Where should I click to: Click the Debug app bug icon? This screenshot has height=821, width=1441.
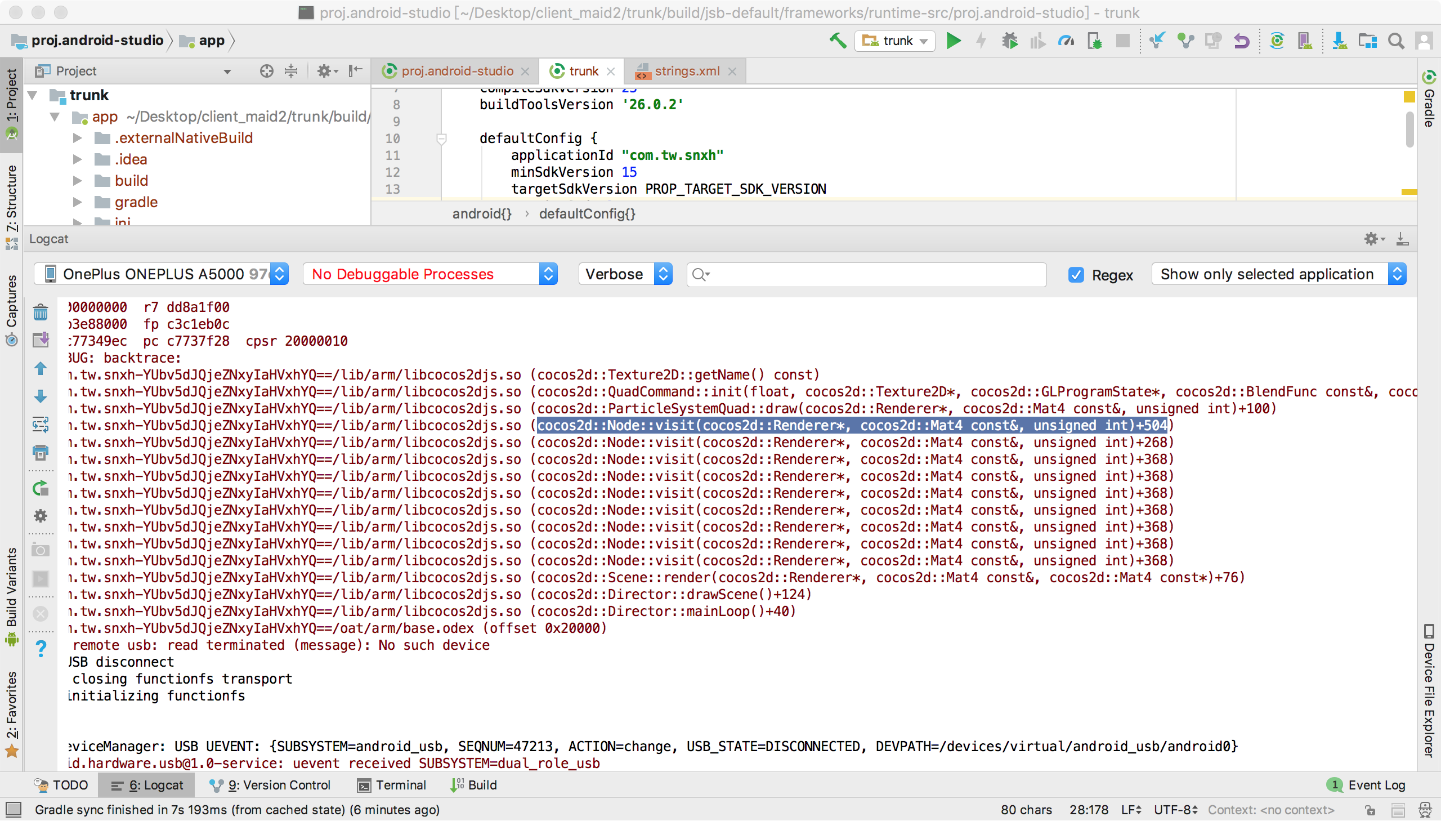pyautogui.click(x=1009, y=41)
